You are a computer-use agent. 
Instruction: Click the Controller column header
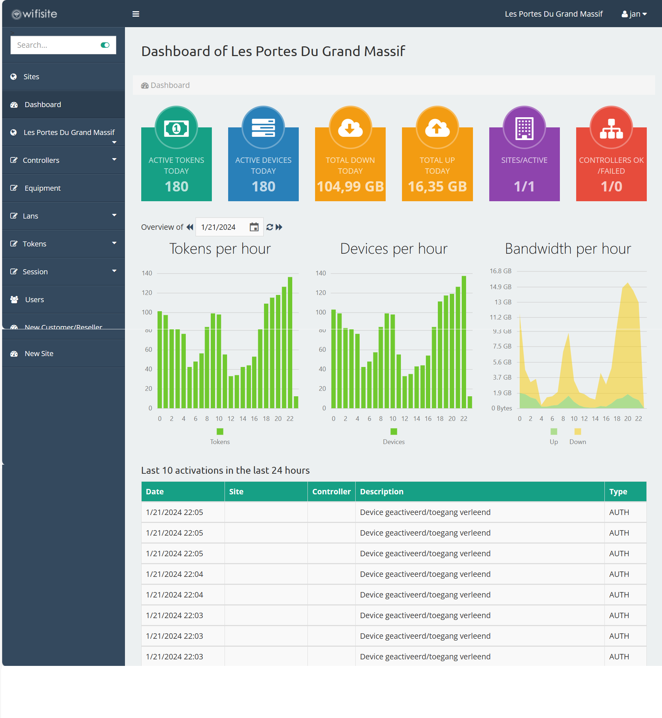tap(331, 491)
